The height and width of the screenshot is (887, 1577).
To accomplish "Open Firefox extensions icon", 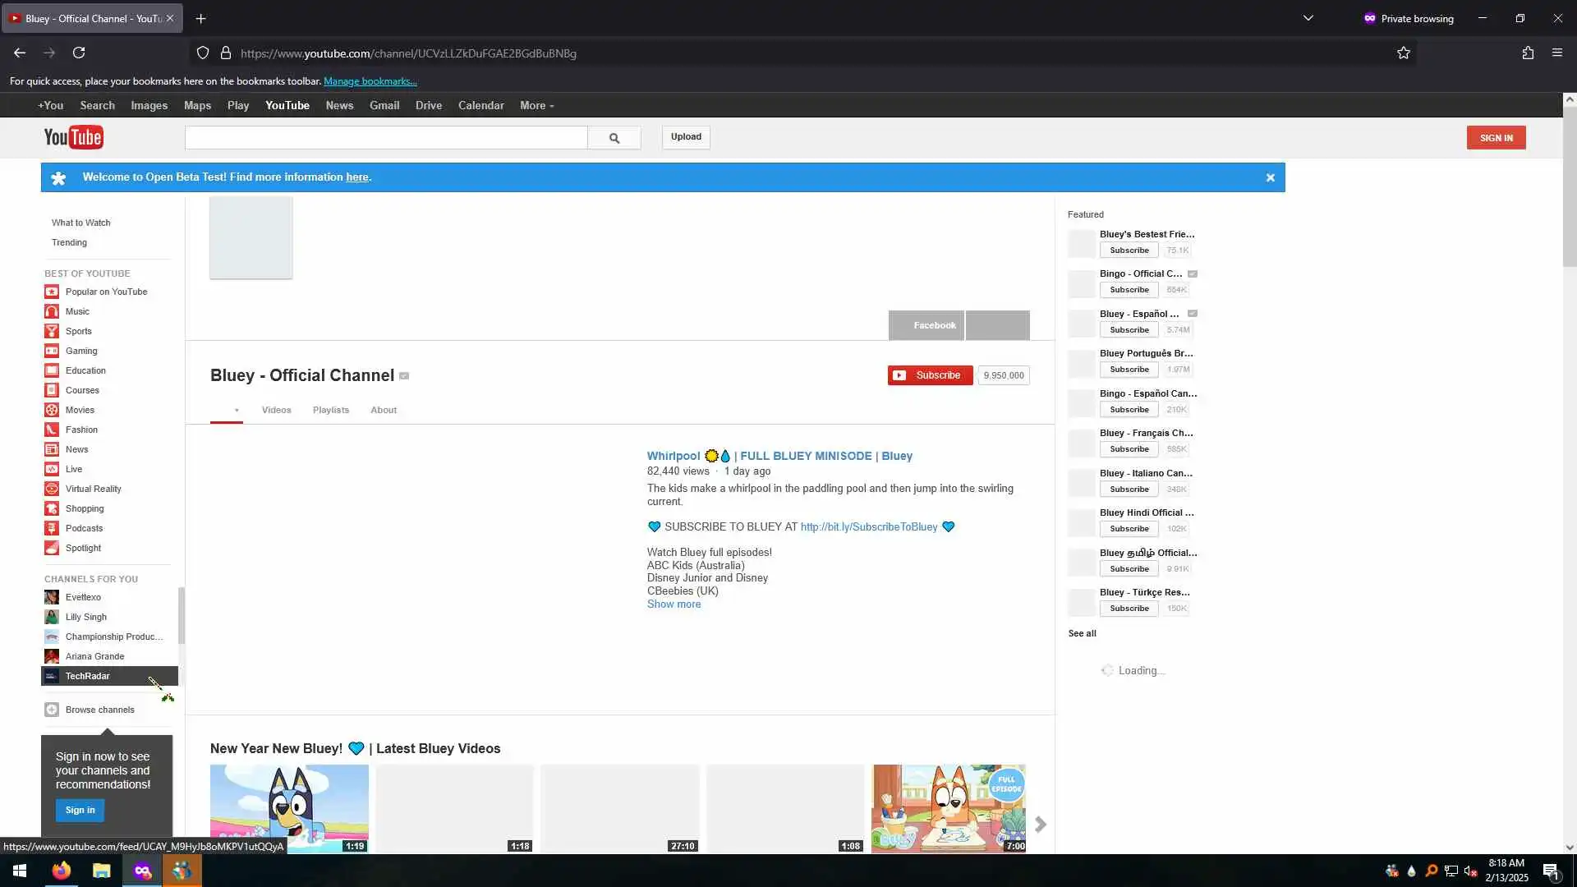I will (1528, 53).
